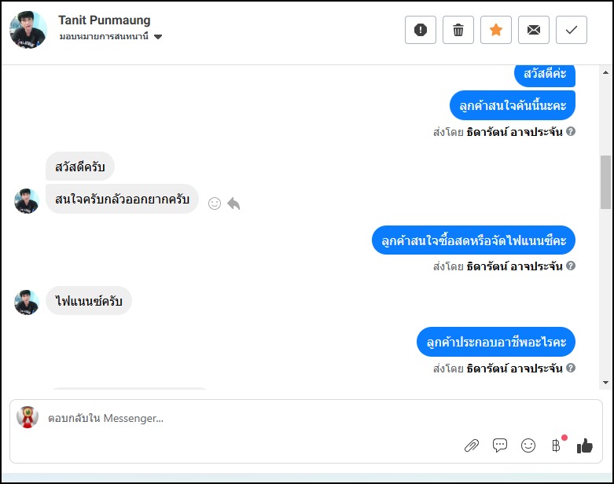Open saved replies speech bubble icon

500,445
